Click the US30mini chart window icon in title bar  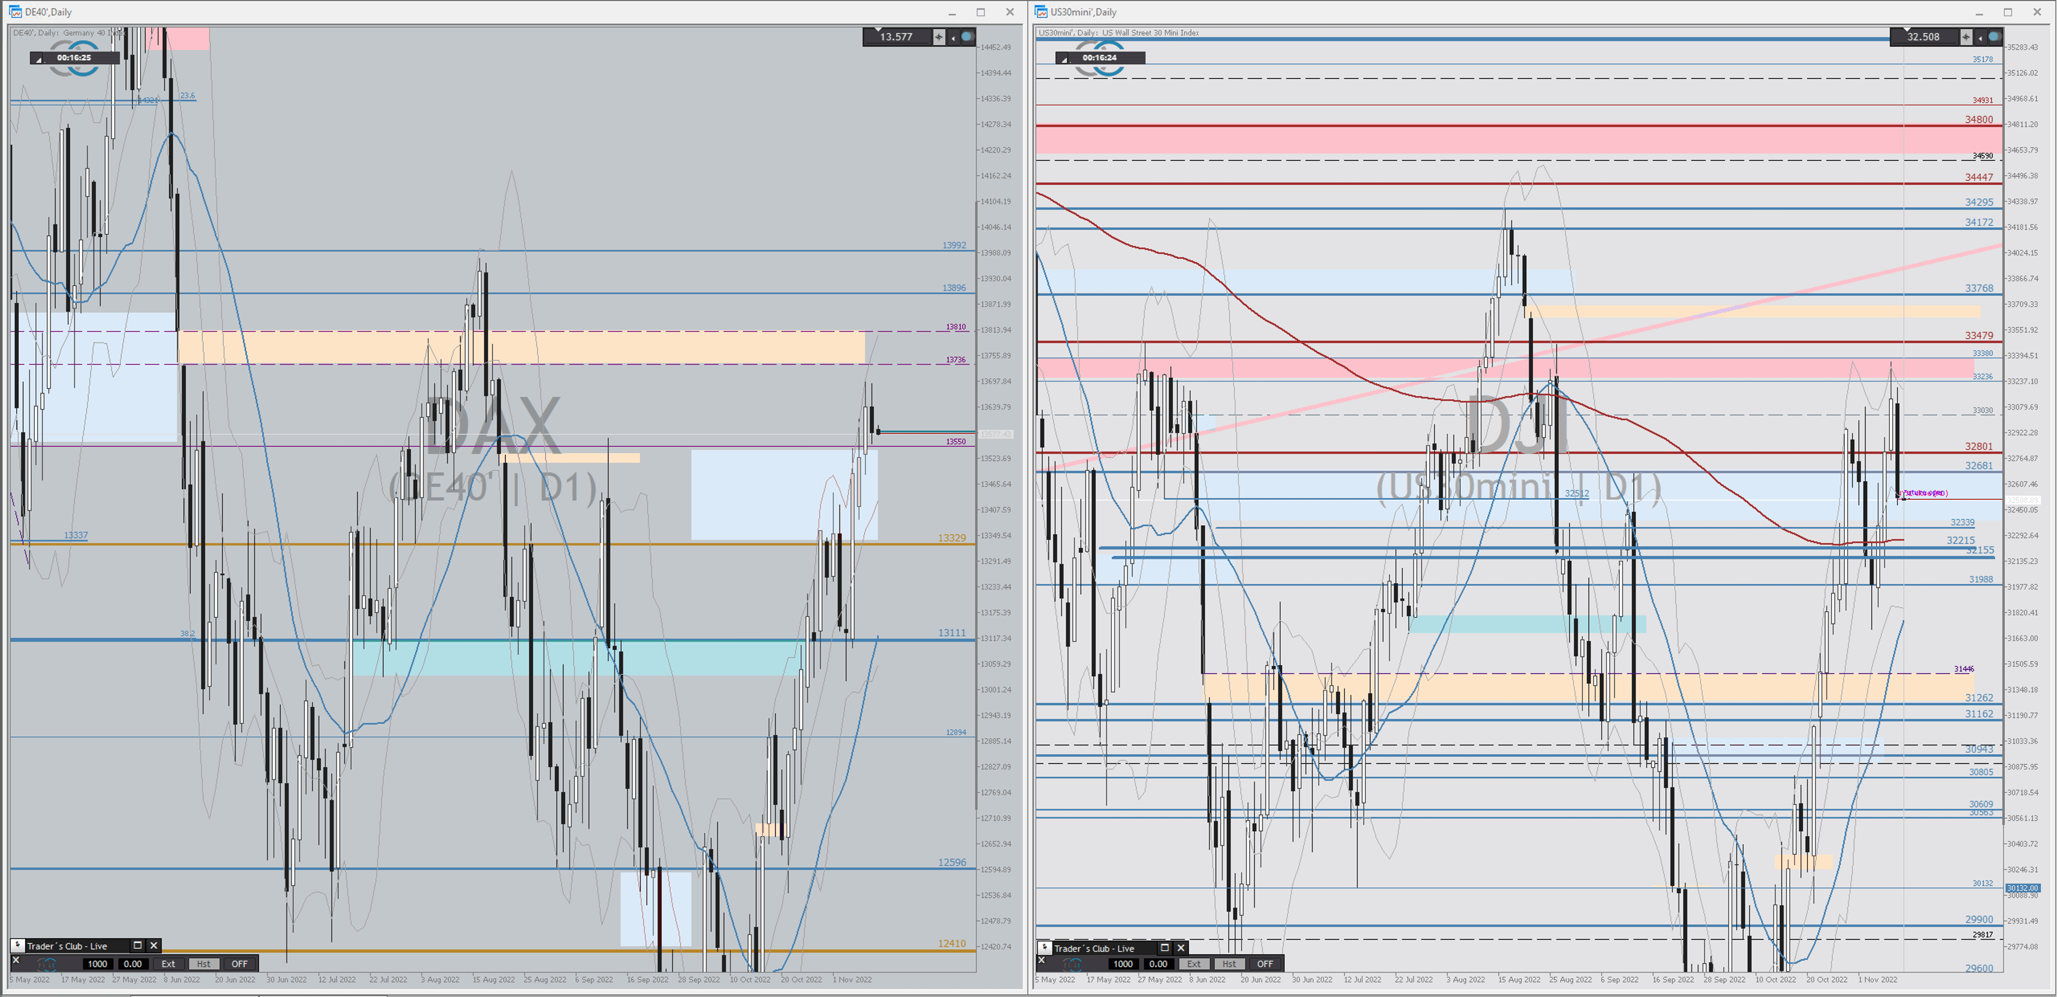point(1041,11)
